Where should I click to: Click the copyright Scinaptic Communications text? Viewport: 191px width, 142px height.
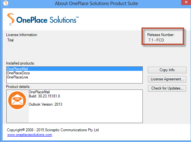point(53,130)
